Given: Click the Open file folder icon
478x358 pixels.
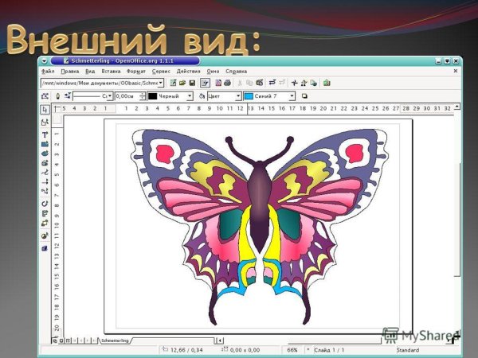Looking at the screenshot, I should tap(182, 83).
